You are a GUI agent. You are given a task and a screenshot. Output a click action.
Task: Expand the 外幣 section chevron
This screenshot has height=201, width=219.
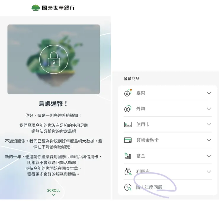pos(209,109)
